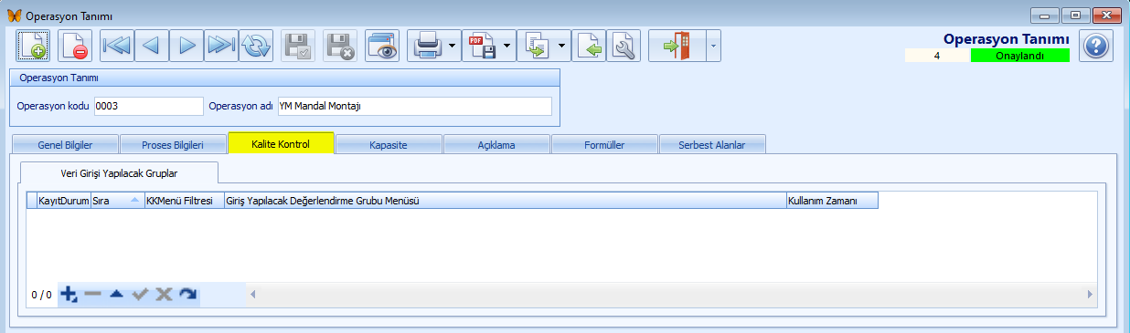Select the Veri Girişi Yapılacak Gruplar subtab

coord(119,172)
